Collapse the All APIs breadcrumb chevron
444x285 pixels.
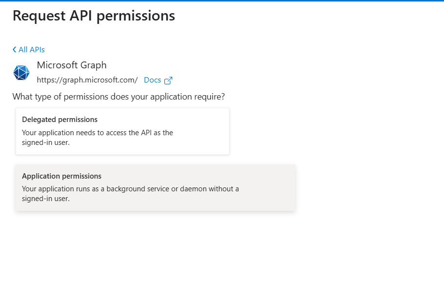point(15,49)
